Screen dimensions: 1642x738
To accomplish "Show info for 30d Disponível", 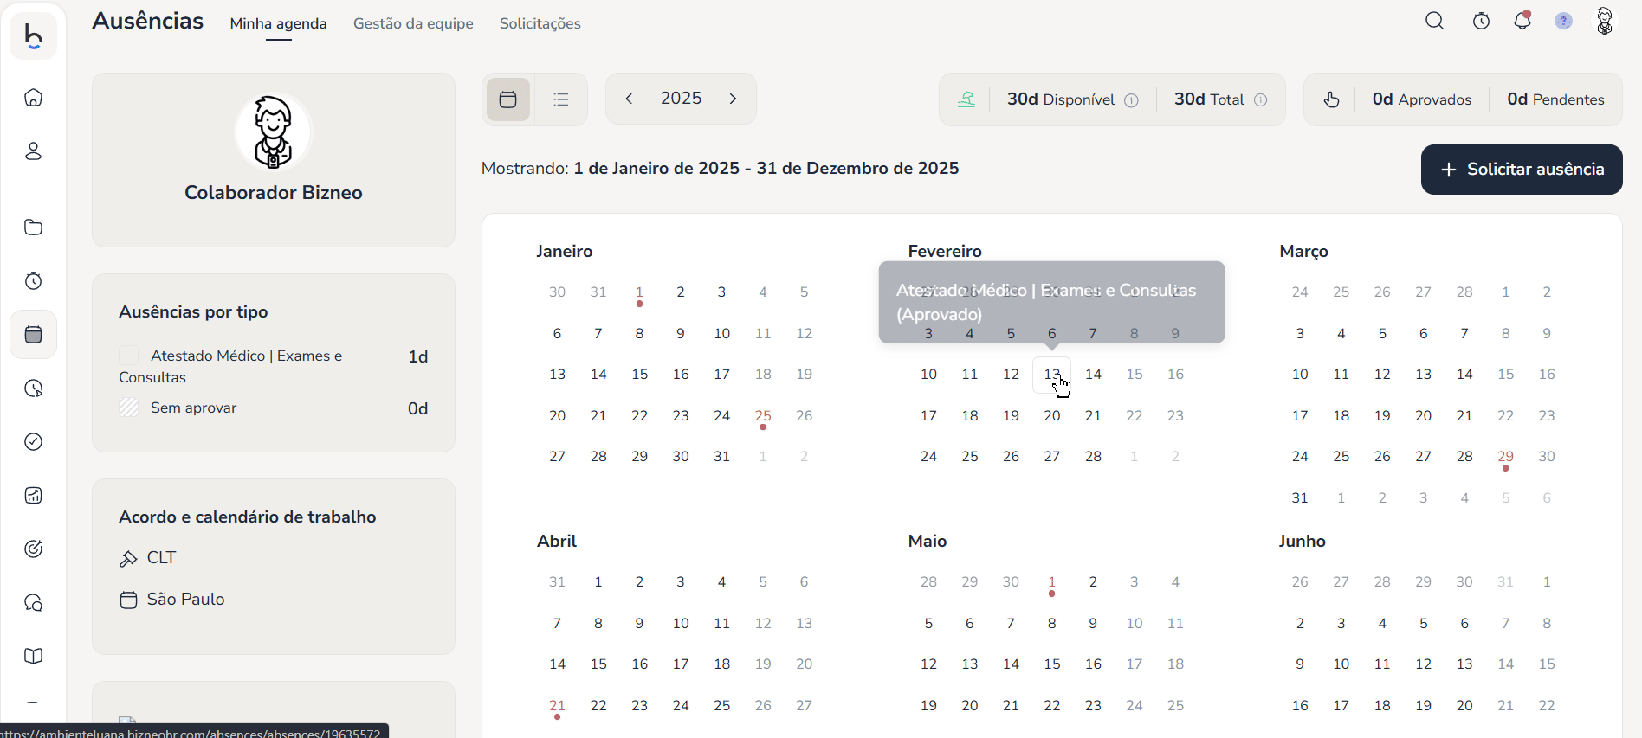I will (x=1131, y=100).
